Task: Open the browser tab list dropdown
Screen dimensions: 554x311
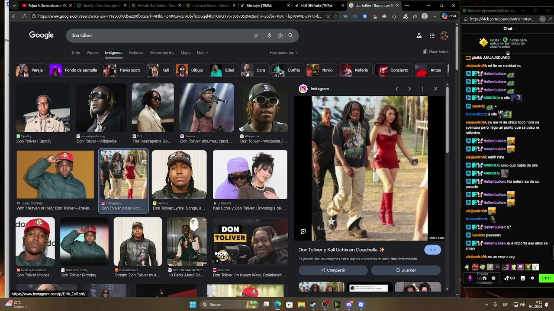Action: coord(14,6)
